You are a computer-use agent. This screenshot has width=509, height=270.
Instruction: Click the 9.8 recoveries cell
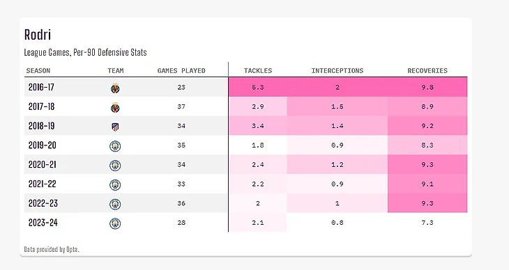pyautogui.click(x=427, y=87)
